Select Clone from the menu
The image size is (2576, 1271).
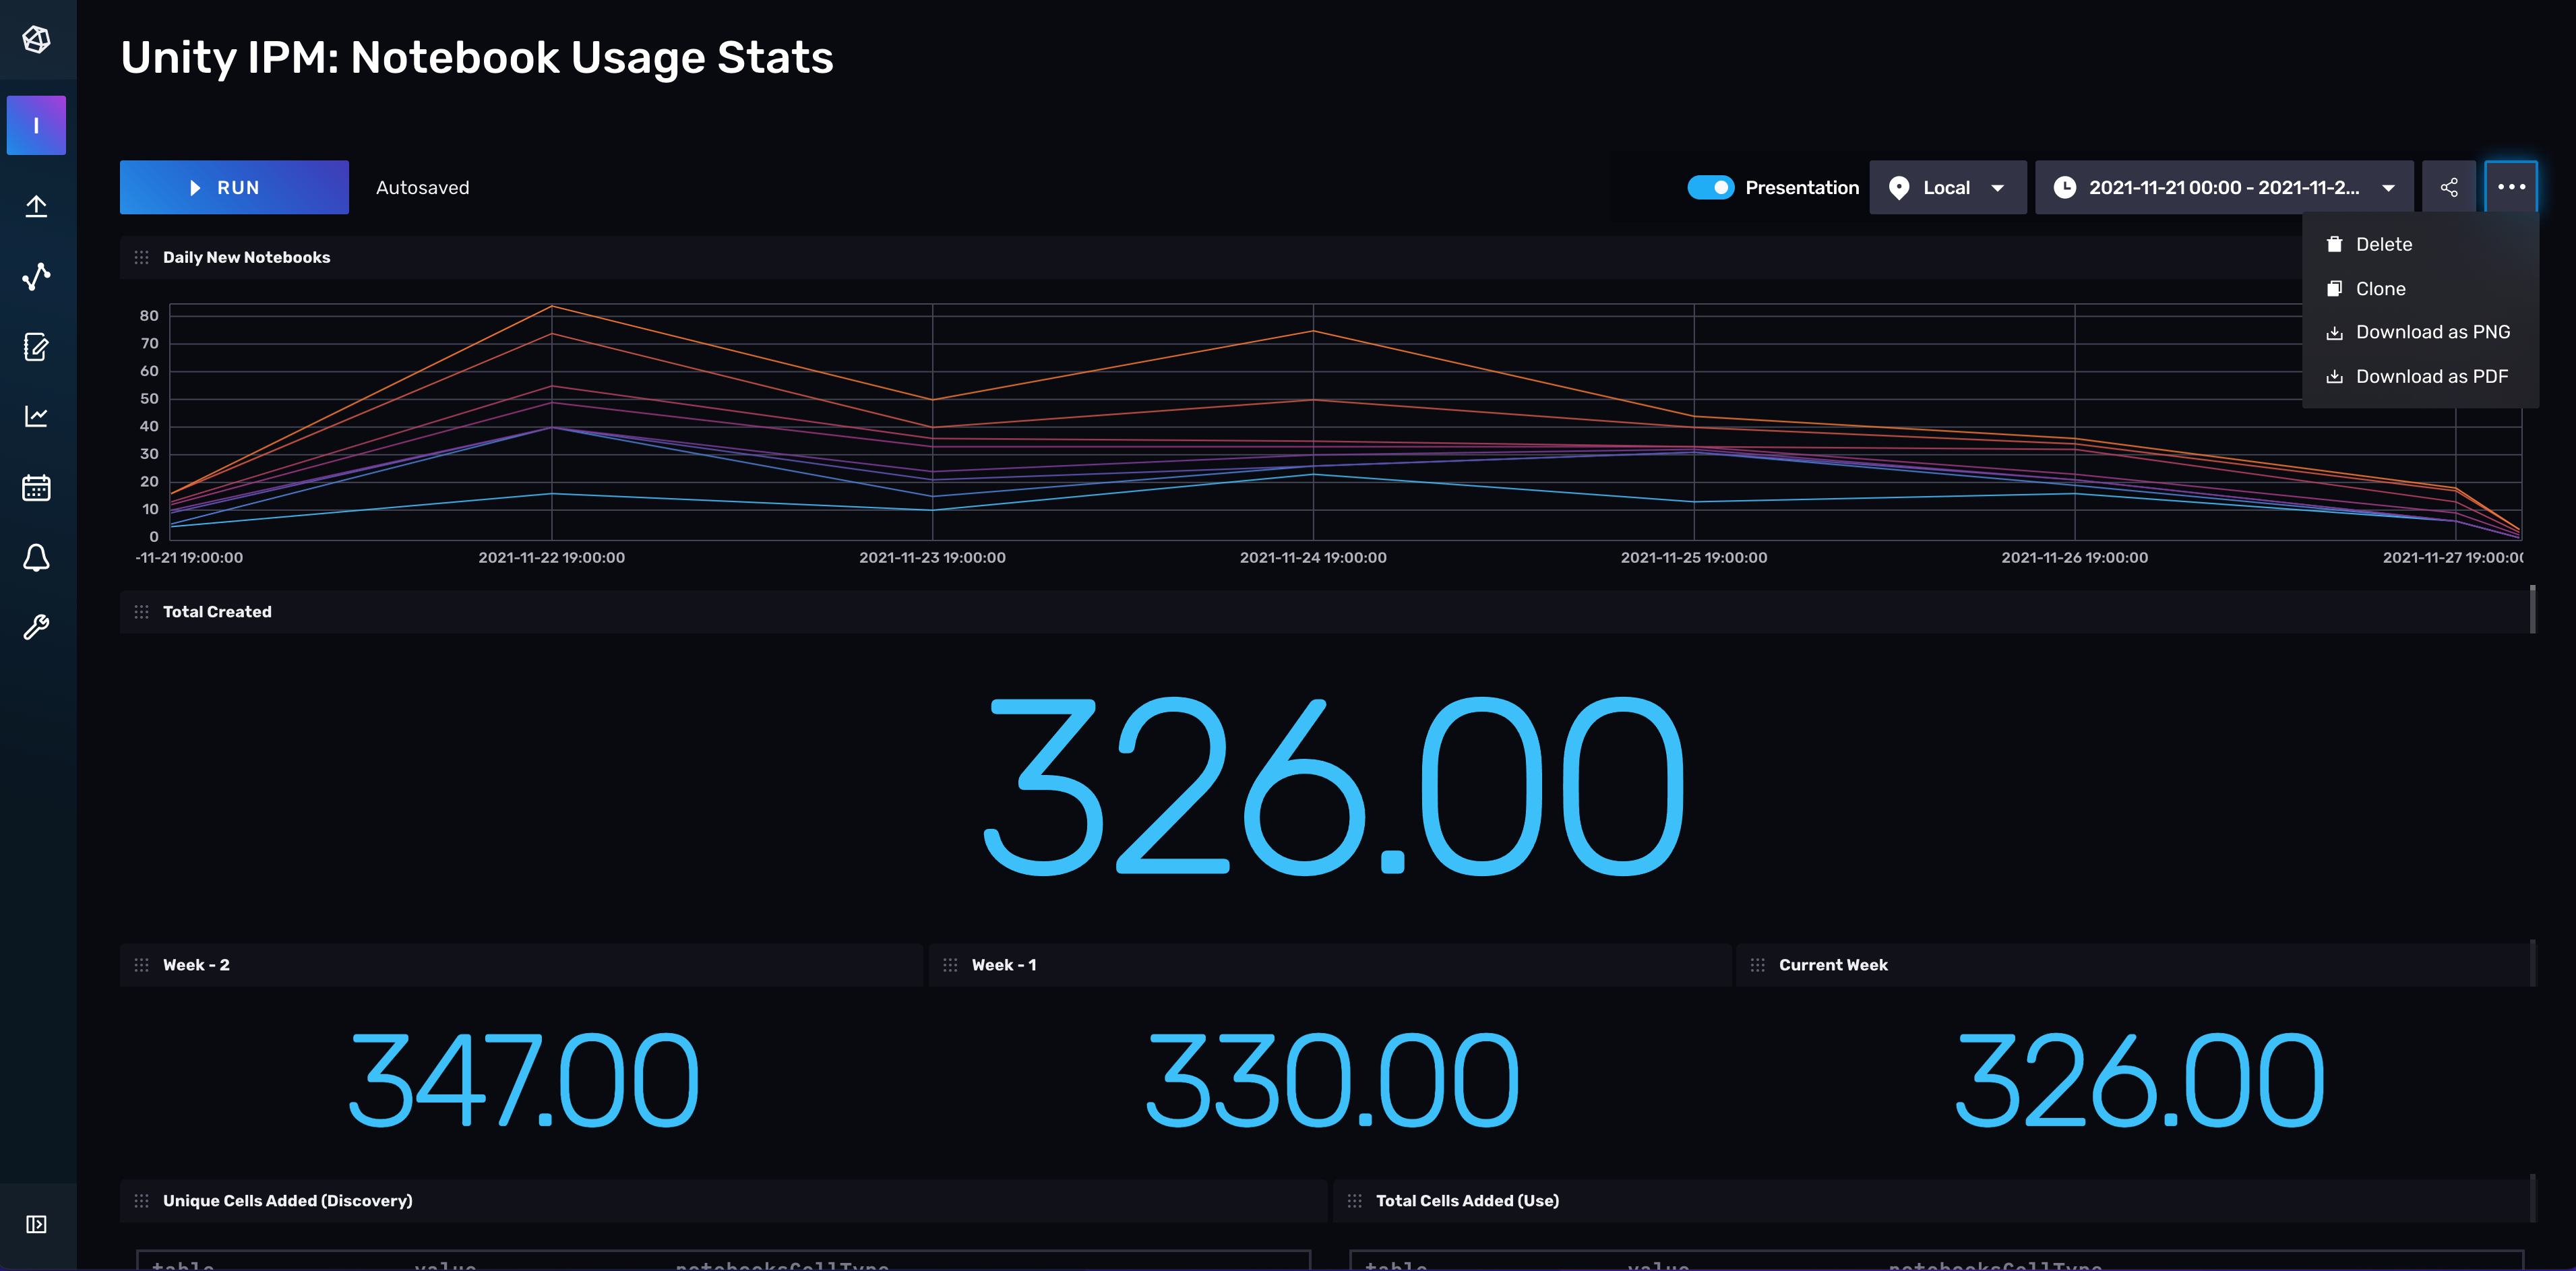tap(2380, 289)
